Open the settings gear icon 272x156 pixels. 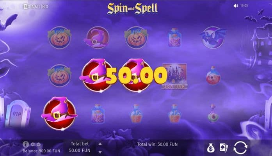coord(33,144)
